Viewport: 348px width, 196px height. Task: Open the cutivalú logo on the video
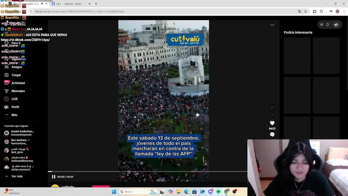tap(185, 40)
